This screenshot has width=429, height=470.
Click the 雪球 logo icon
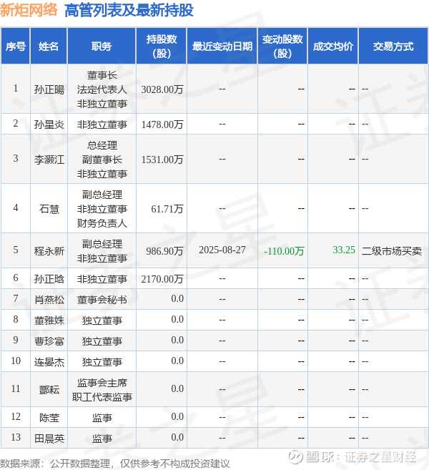pos(295,457)
